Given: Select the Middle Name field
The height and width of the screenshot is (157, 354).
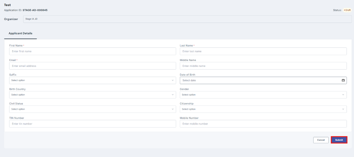Looking at the screenshot, I should (263, 66).
